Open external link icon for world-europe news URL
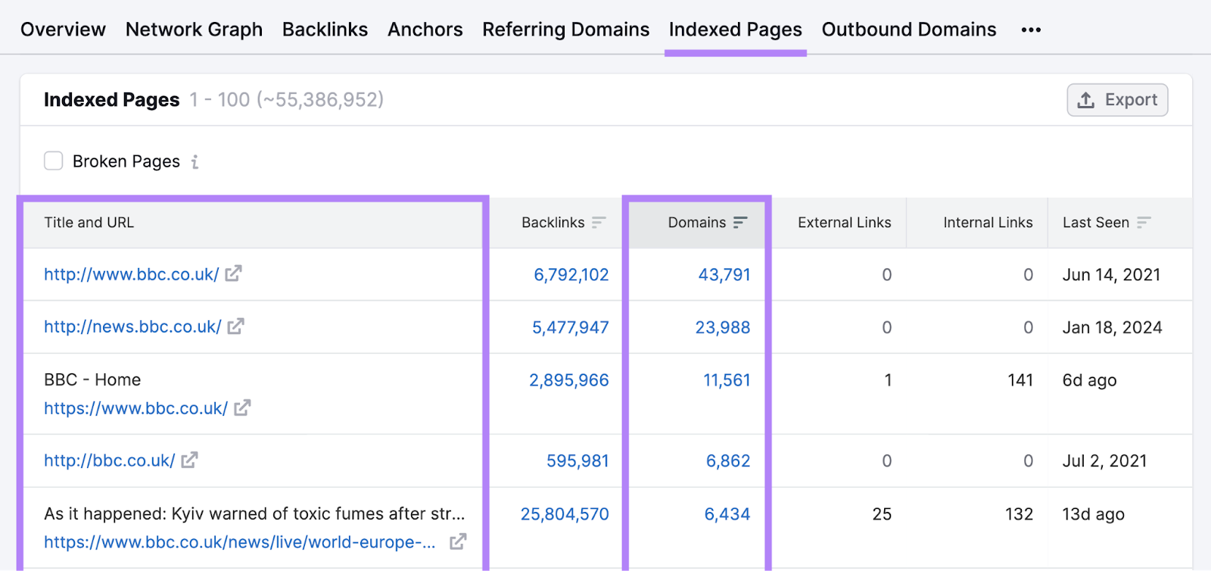Viewport: 1211px width, 571px height. tap(458, 542)
